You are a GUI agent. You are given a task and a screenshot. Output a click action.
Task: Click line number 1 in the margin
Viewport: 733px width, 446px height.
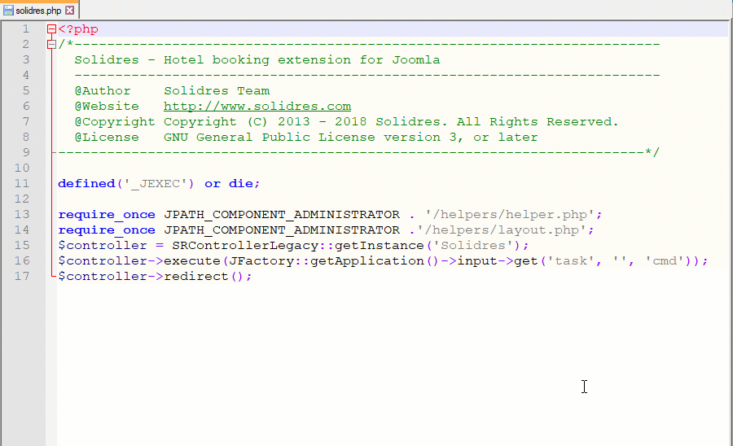point(26,29)
